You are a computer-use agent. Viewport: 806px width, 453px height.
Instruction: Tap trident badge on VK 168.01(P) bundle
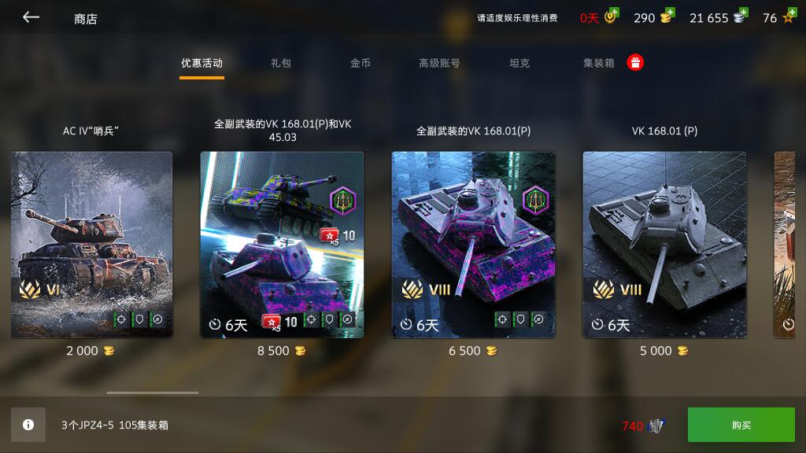tap(535, 201)
